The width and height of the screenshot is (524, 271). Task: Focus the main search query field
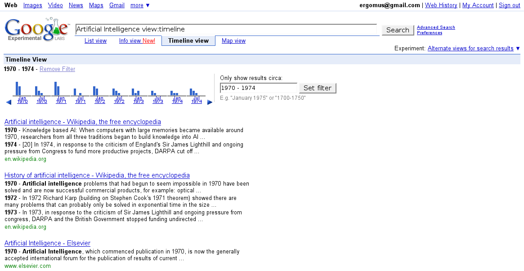tap(226, 29)
